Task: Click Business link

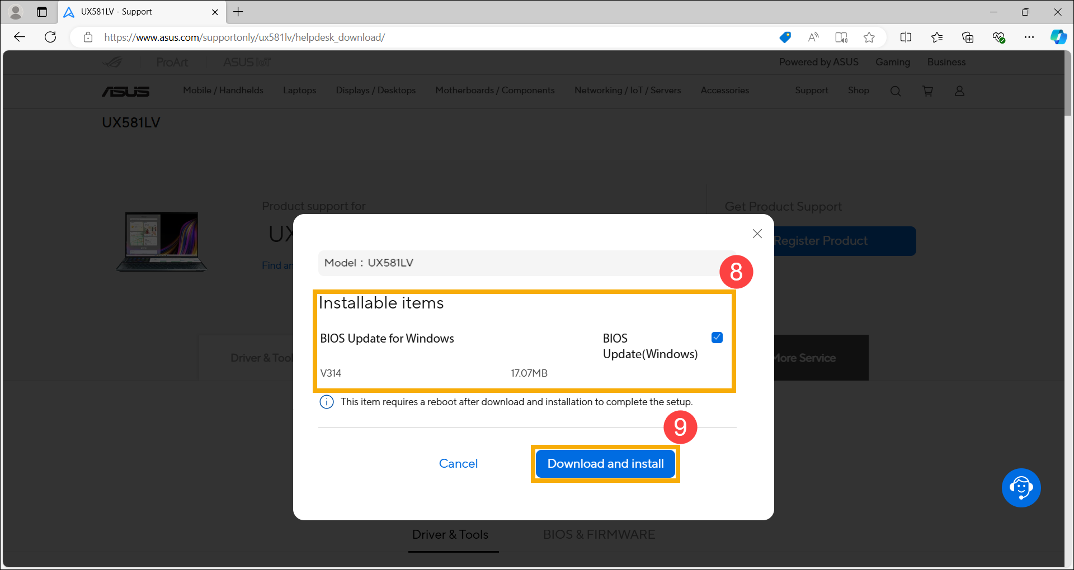Action: point(946,62)
